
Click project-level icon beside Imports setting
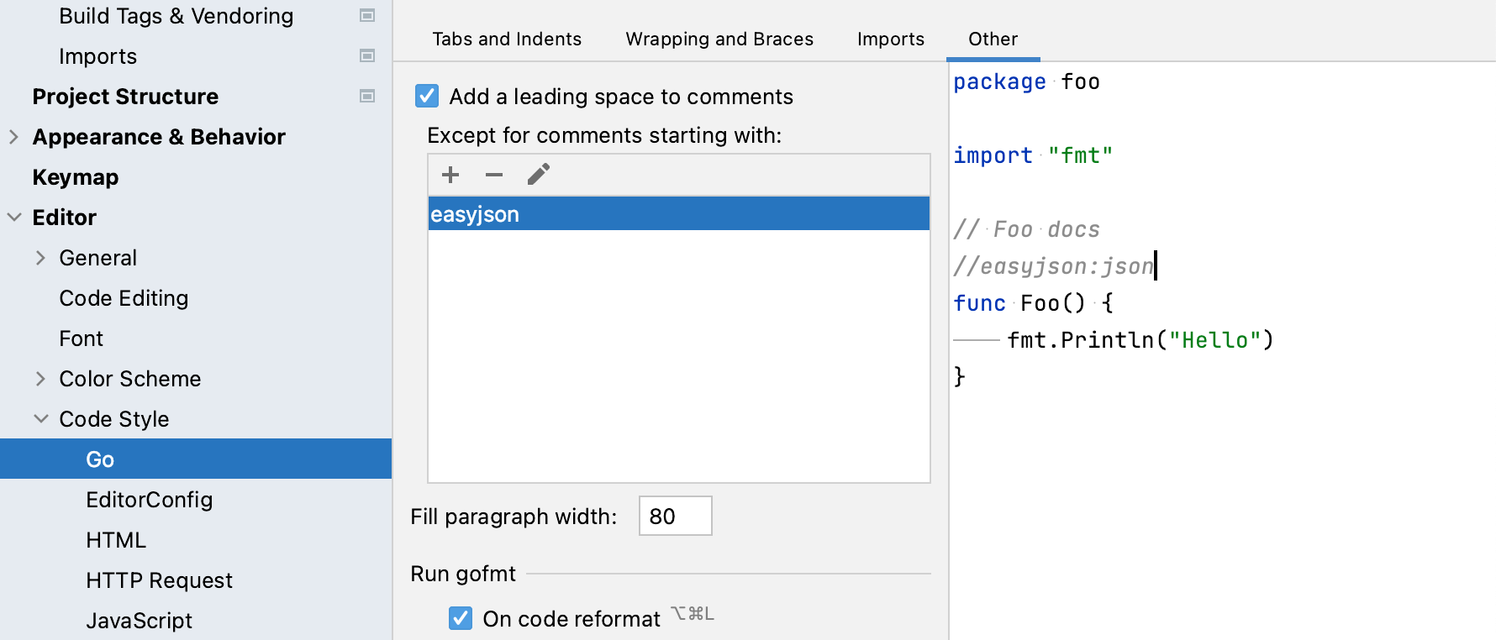tap(367, 56)
